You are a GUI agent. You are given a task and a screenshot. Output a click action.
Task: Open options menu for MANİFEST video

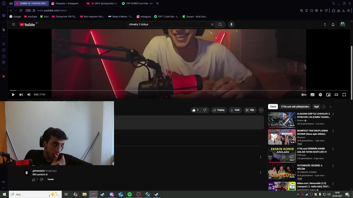pyautogui.click(x=333, y=131)
